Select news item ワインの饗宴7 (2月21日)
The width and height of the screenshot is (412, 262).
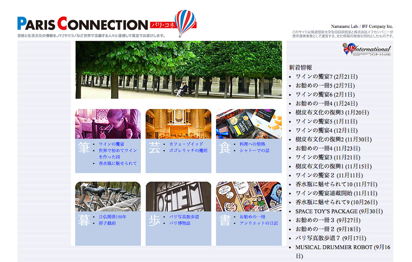pyautogui.click(x=326, y=76)
